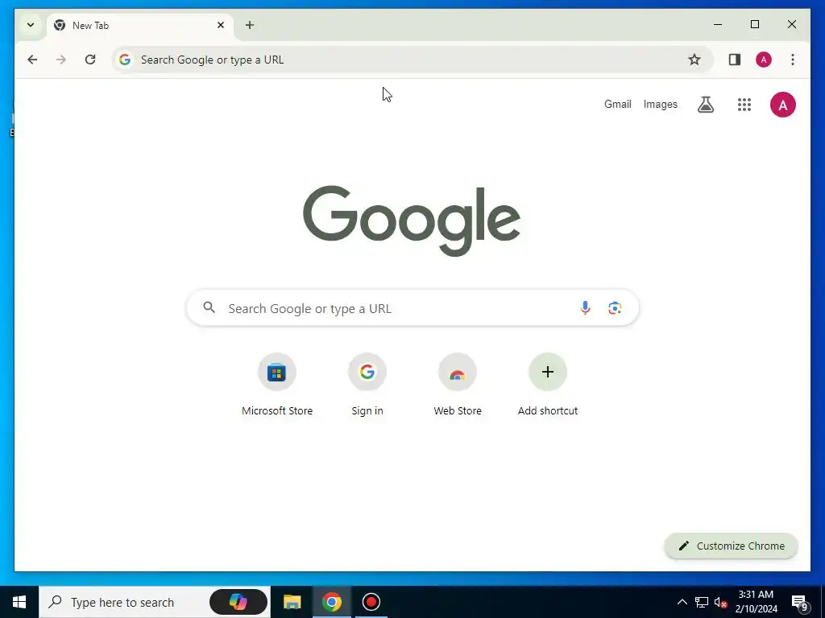Click the forward navigation arrow

tap(61, 60)
